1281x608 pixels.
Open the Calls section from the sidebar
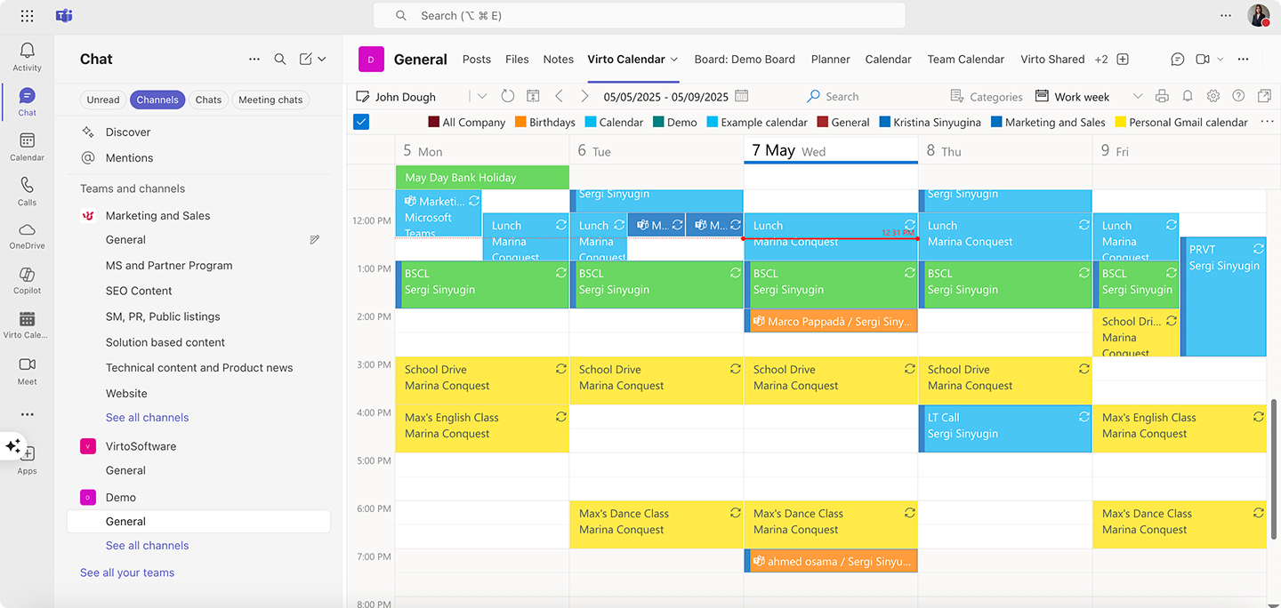27,189
